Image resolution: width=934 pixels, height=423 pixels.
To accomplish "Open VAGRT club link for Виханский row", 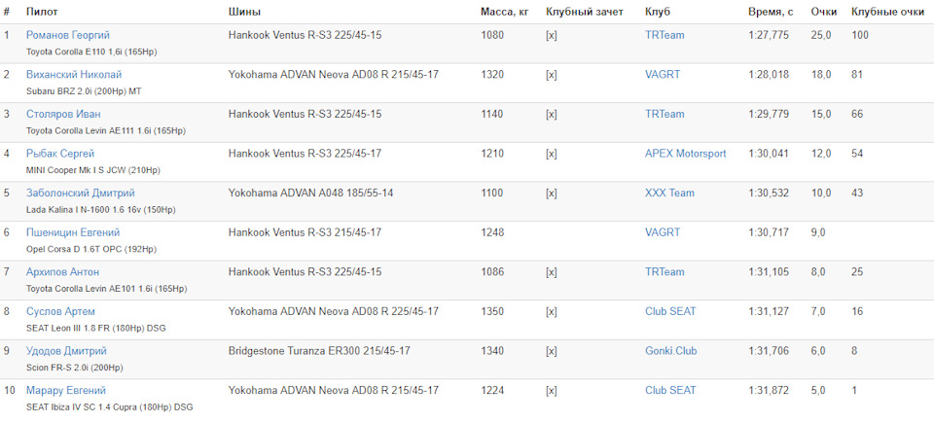I will [663, 75].
